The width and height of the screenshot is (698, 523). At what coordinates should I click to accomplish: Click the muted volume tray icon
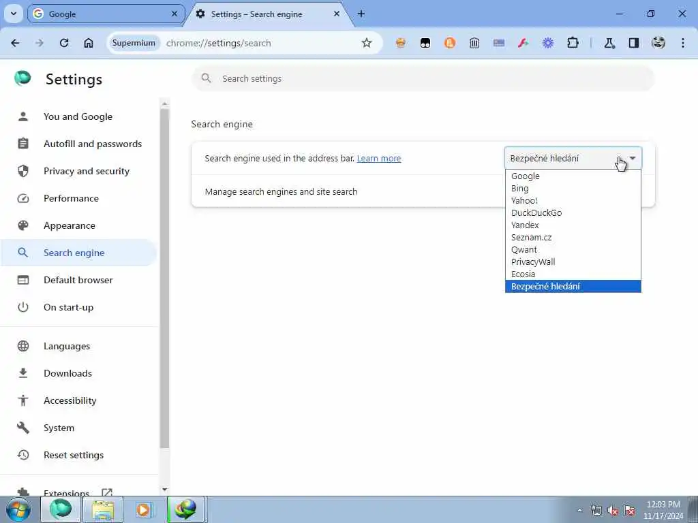pos(613,510)
